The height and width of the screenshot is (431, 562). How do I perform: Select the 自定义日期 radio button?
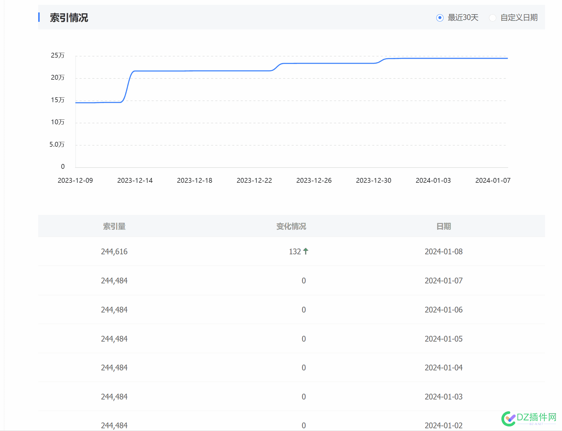pyautogui.click(x=493, y=18)
